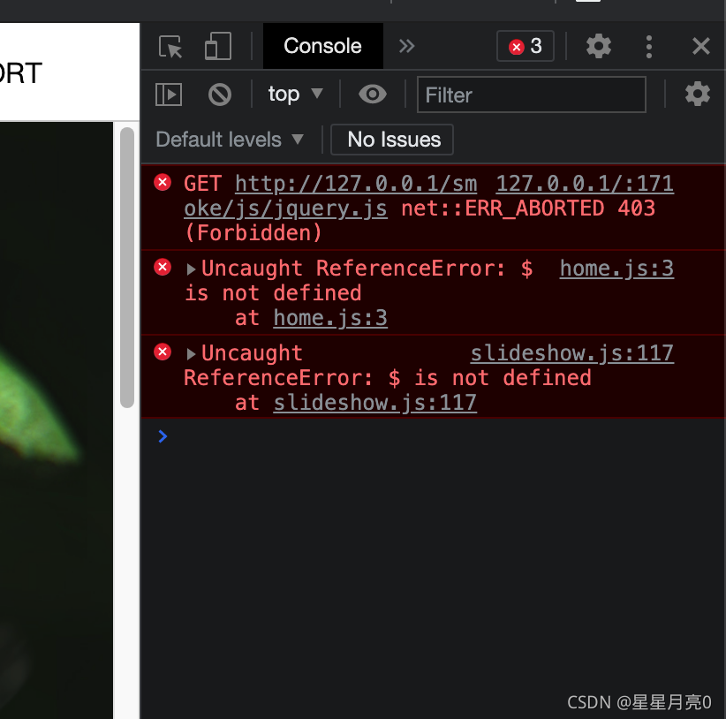Clear the console messages
This screenshot has height=719, width=726.
218,94
